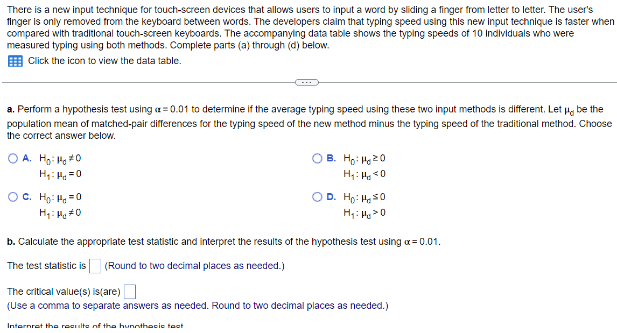The height and width of the screenshot is (333, 617).
Task: Select answer choice B radio button
Action: (318, 158)
